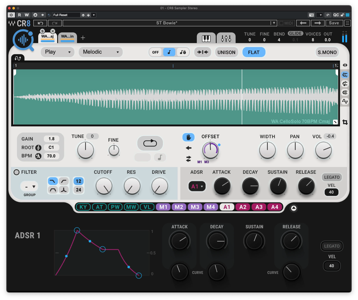
Task: Select the single note sync mode
Action: click(169, 52)
